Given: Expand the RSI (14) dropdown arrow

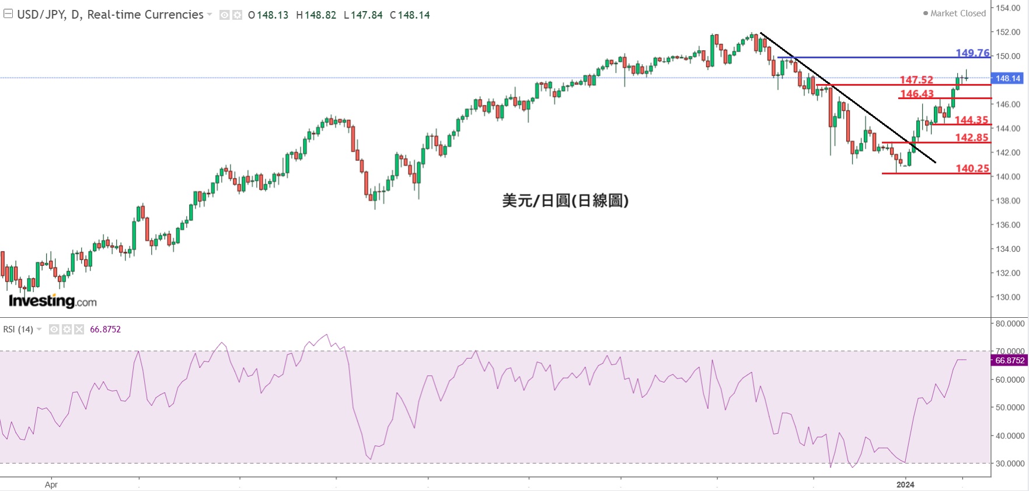Looking at the screenshot, I should 39,329.
